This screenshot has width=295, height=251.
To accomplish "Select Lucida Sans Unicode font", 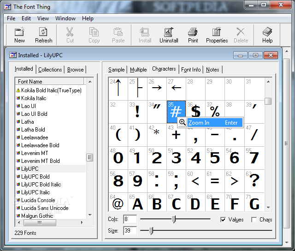I will click(45, 208).
